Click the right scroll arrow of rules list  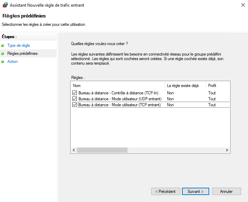point(227,150)
